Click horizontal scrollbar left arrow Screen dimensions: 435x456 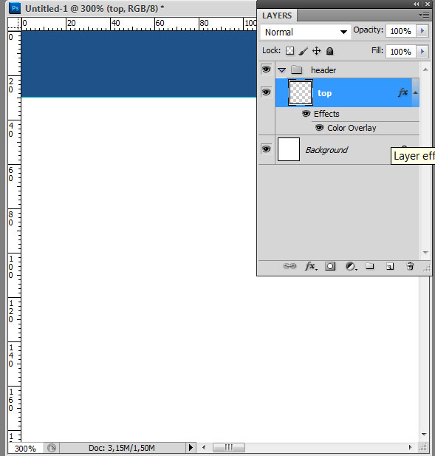[204, 447]
